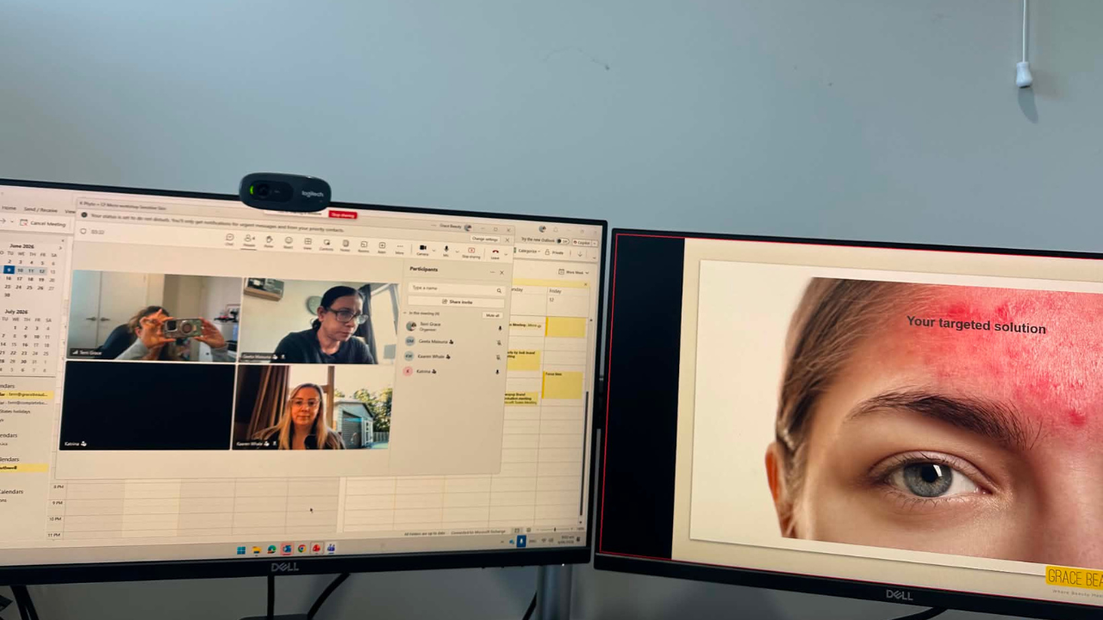The width and height of the screenshot is (1103, 620).
Task: Click Geeta Maisuria's video tile
Action: pos(321,321)
